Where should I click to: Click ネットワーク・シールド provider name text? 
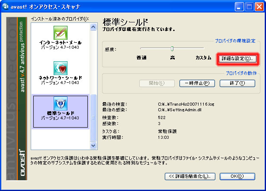point(61,78)
